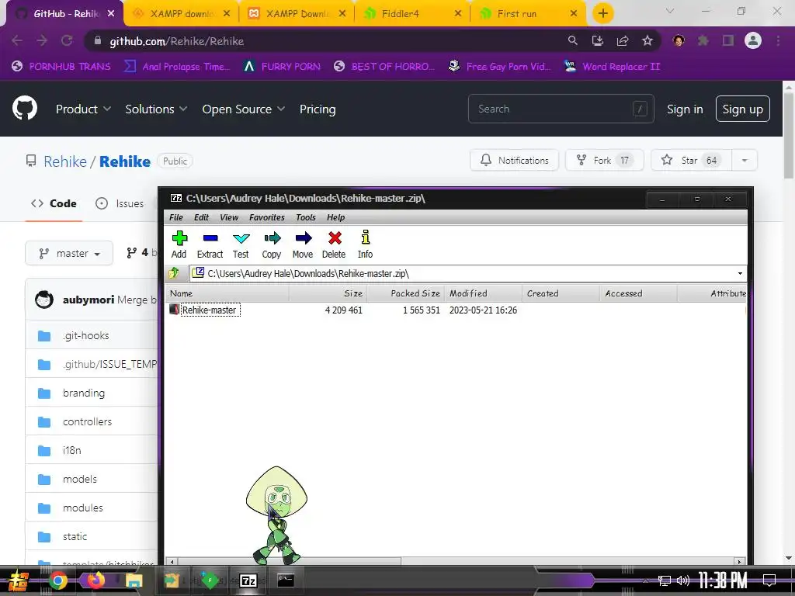Open the Chrome profile avatar icon

click(753, 40)
